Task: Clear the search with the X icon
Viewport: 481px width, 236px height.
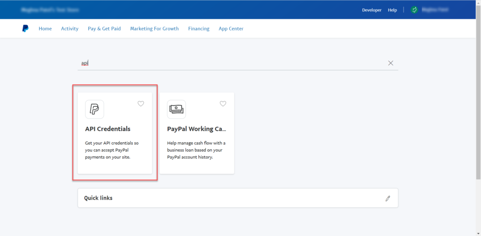Action: click(390, 63)
